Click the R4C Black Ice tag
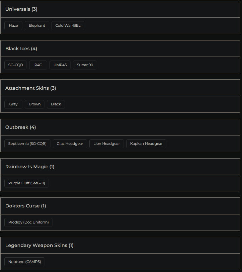Screen dimensions: 242x272 coord(38,65)
